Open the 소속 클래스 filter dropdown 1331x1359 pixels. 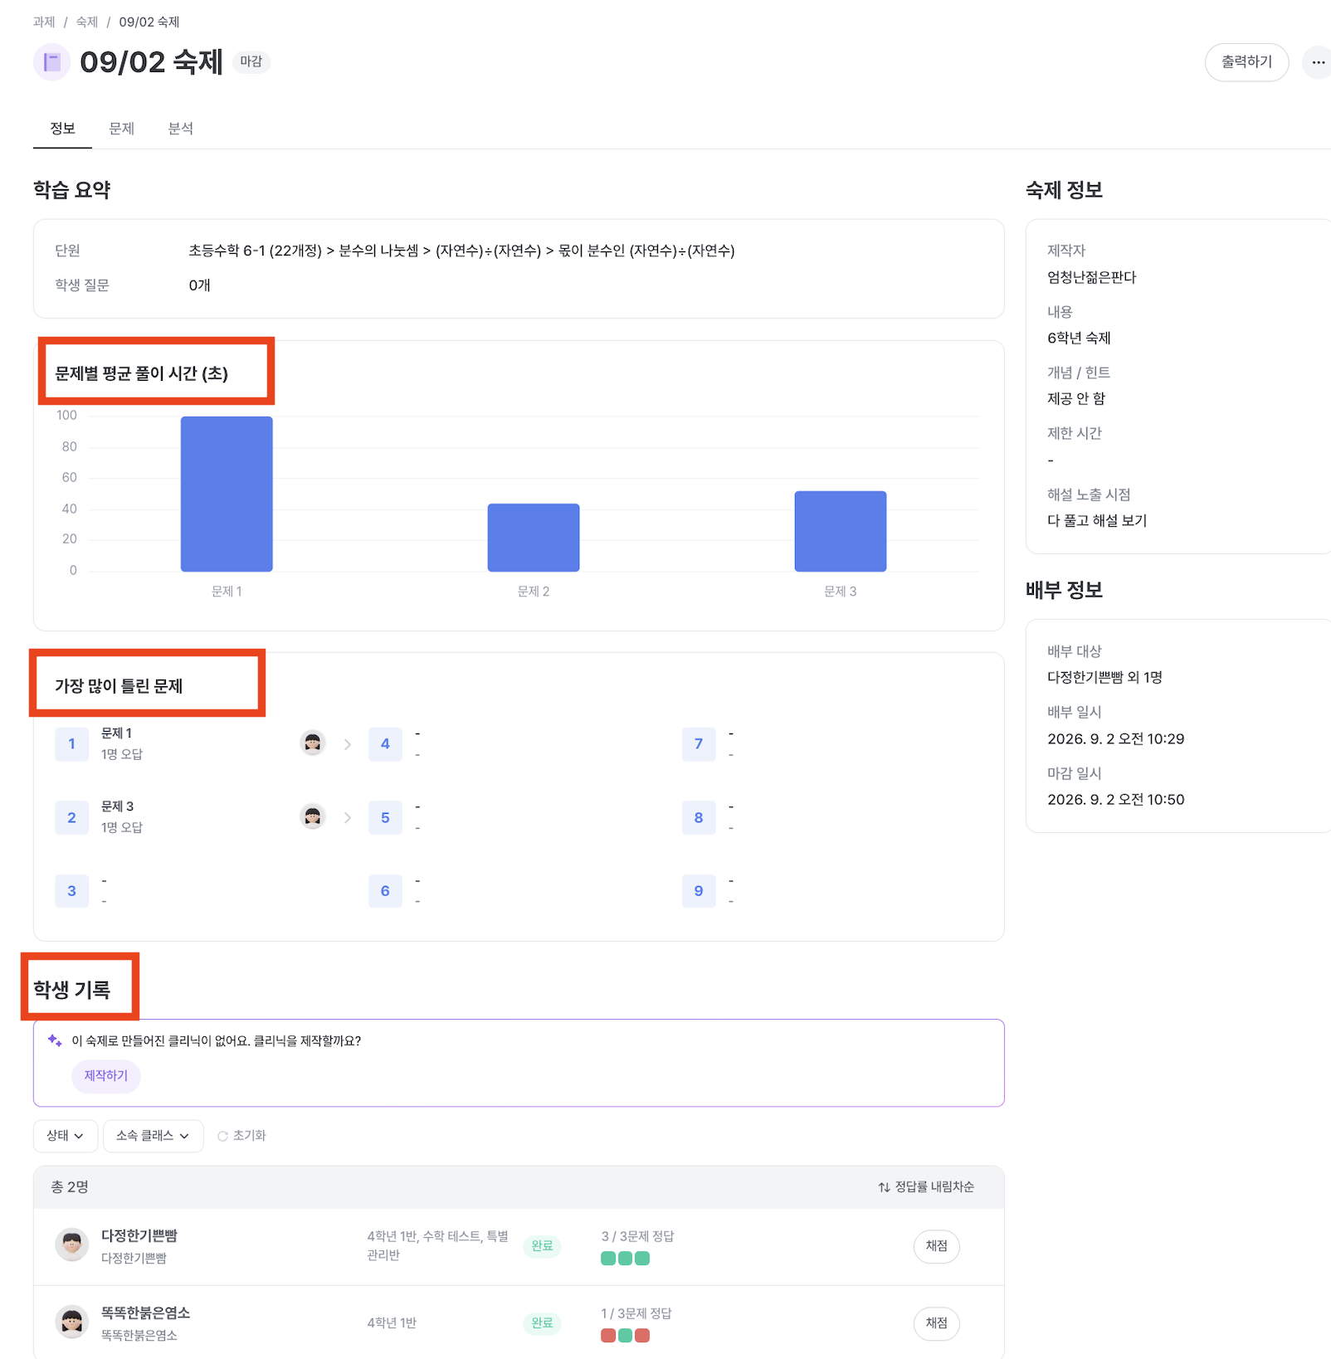pos(153,1136)
